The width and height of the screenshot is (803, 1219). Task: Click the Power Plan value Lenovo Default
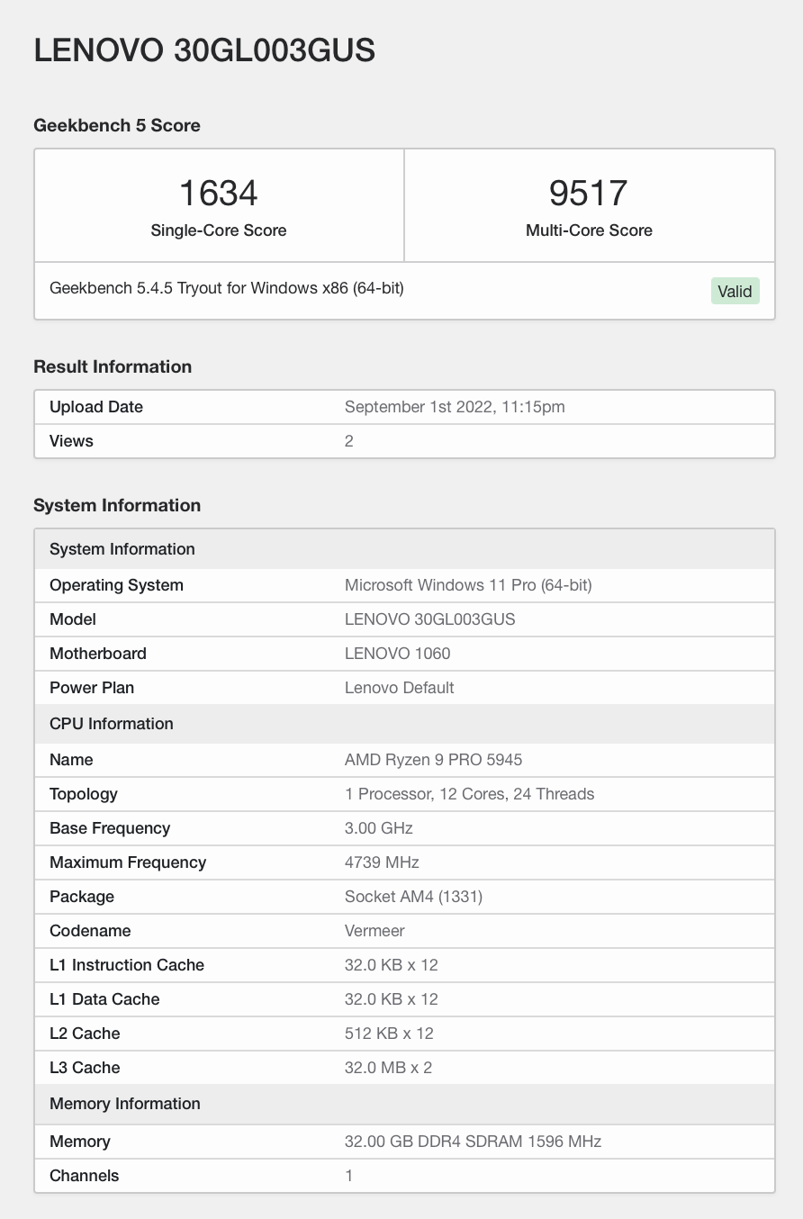399,688
